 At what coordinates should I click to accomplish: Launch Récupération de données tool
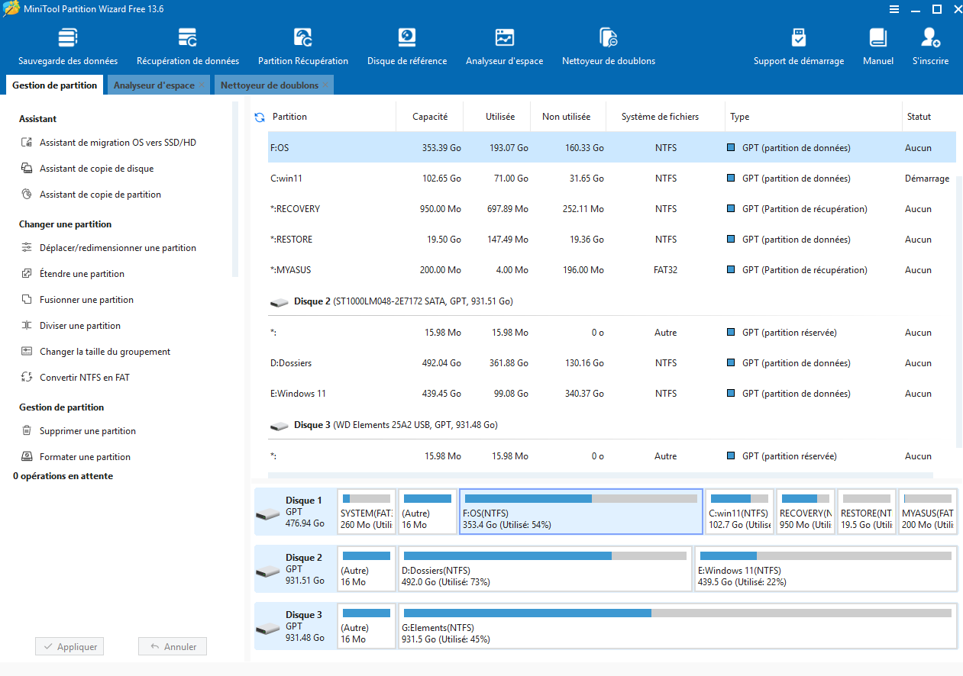click(188, 47)
